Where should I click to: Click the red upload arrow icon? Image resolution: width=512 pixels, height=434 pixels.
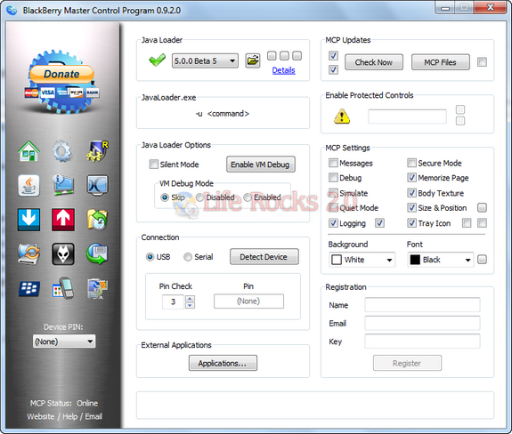click(x=63, y=220)
